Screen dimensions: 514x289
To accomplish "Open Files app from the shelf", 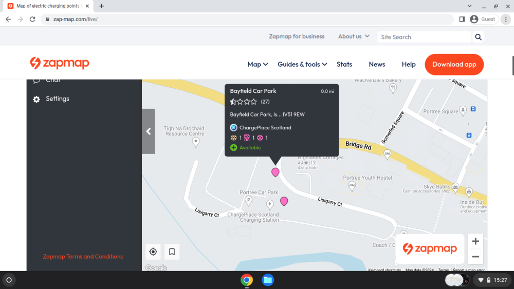I will coord(268,280).
